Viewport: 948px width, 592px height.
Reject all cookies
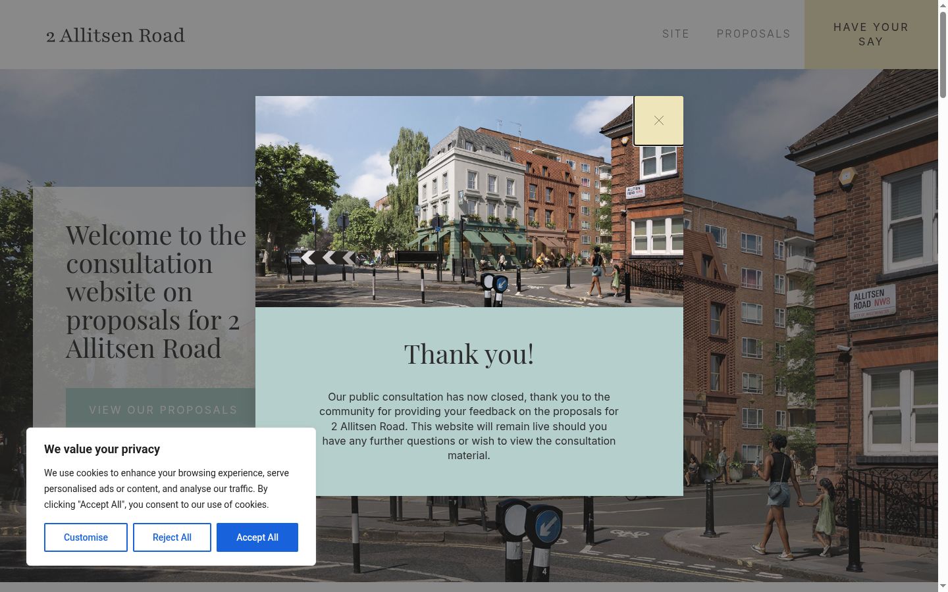tap(172, 537)
